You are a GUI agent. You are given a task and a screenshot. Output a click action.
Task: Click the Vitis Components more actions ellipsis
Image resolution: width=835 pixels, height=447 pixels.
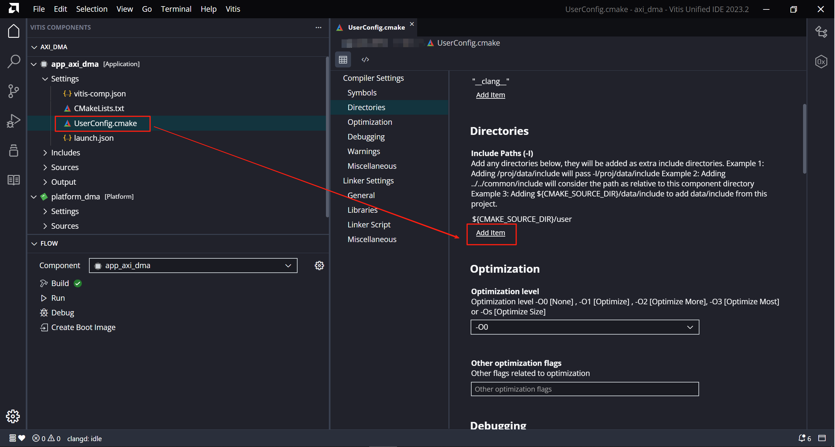[318, 28]
